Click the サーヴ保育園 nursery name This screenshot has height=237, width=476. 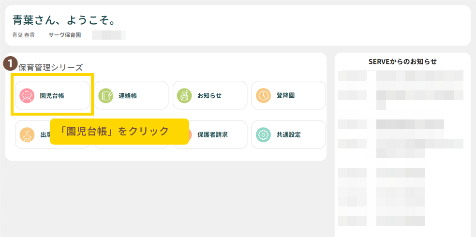coord(65,35)
